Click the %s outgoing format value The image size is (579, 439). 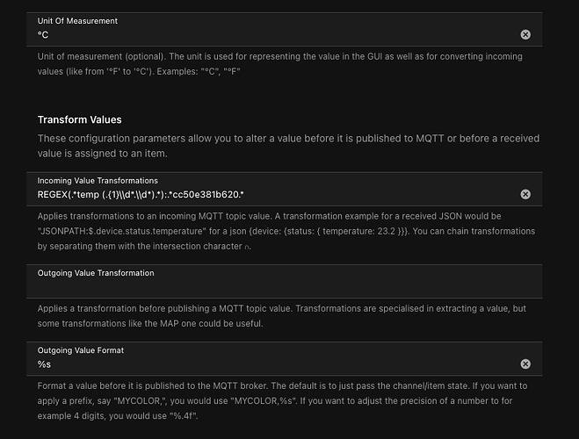(x=44, y=363)
